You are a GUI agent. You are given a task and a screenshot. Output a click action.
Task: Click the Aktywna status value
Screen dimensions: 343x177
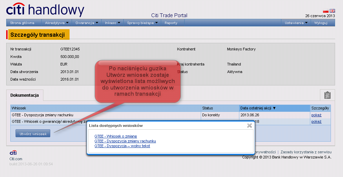235,72
